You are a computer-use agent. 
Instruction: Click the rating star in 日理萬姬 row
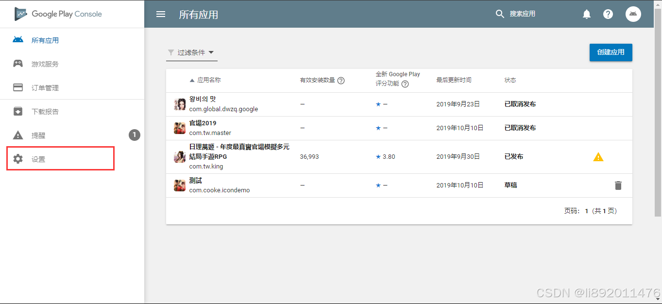378,157
